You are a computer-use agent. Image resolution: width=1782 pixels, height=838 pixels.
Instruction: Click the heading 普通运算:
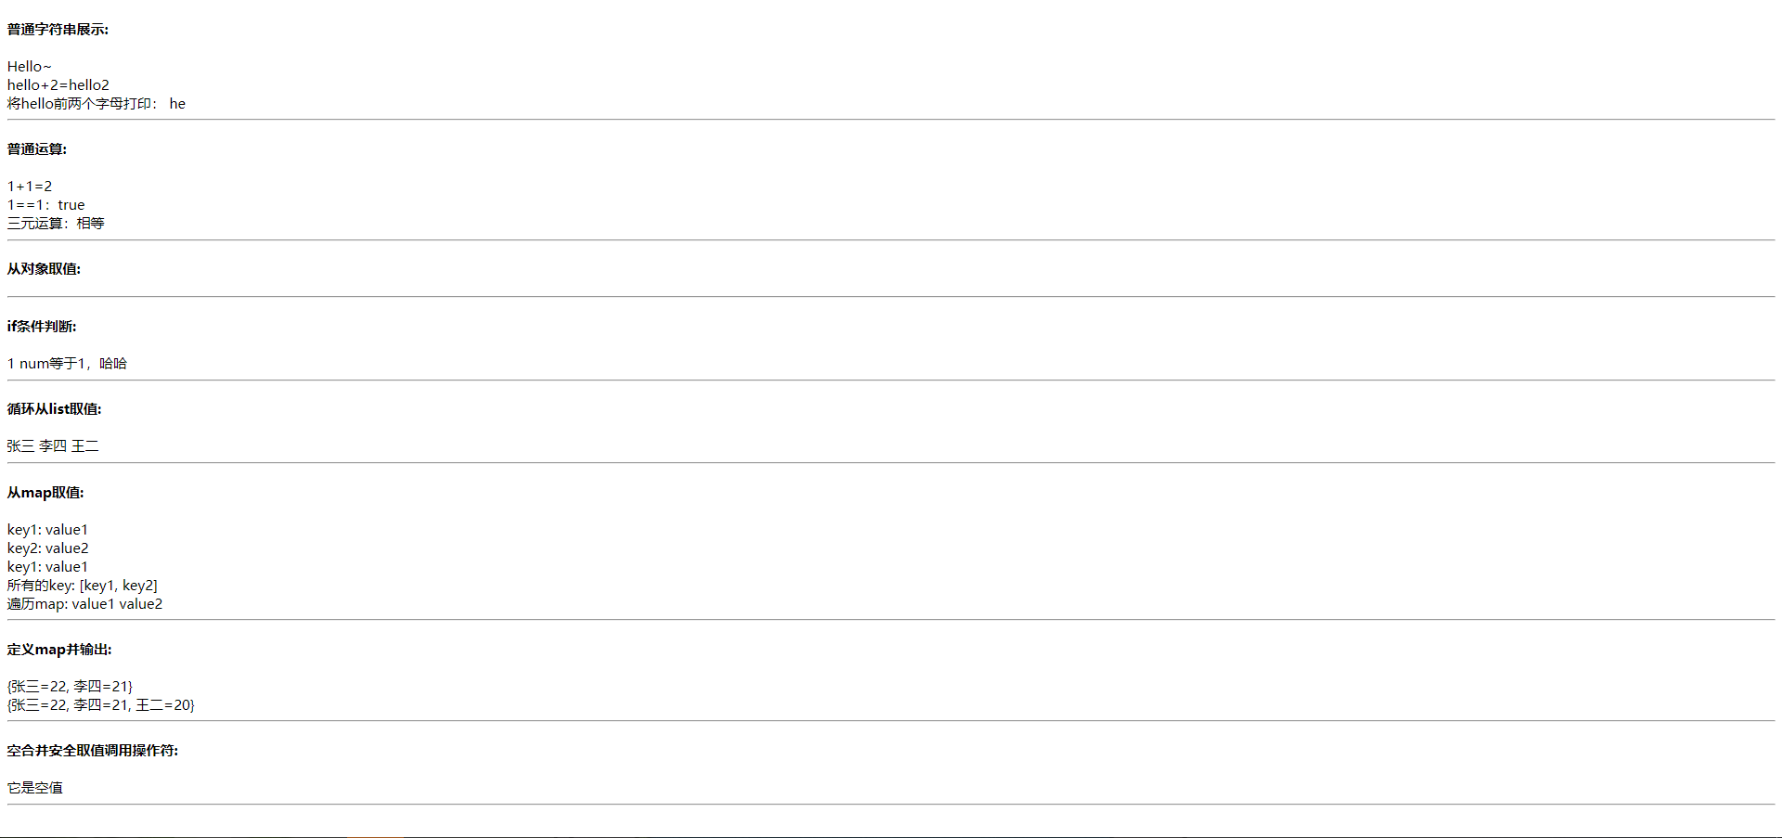point(37,149)
